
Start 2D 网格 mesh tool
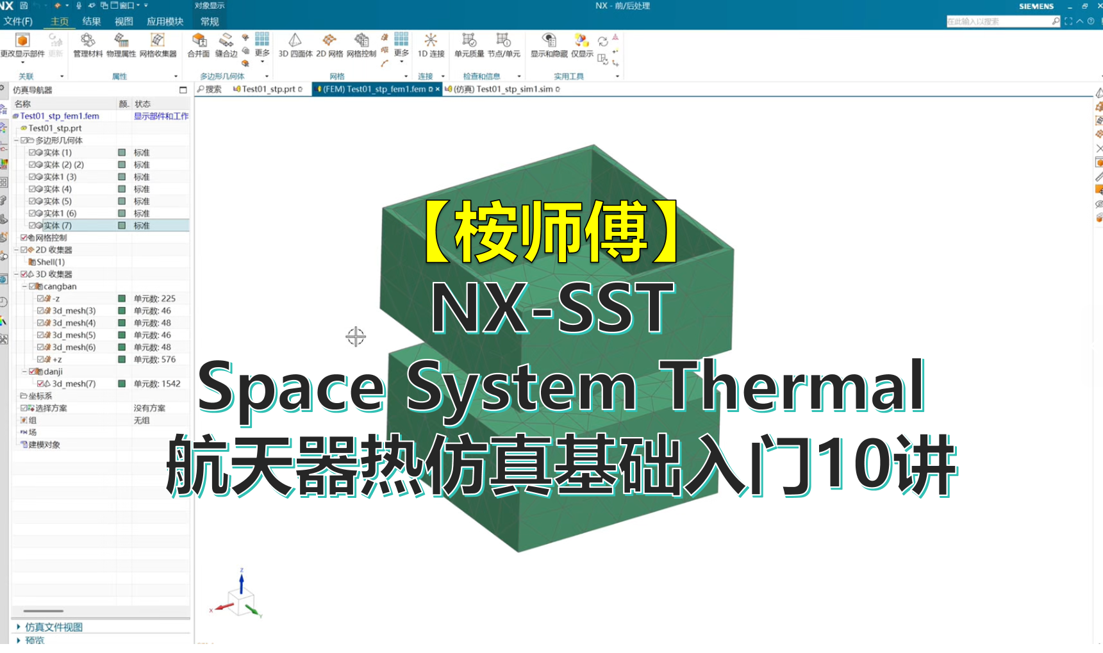pos(329,44)
